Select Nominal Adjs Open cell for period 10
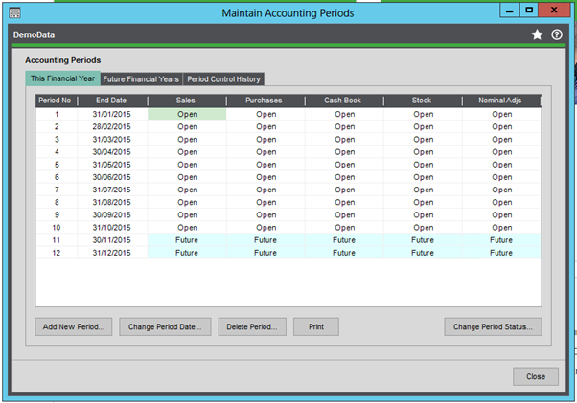The height and width of the screenshot is (403, 577). (x=502, y=228)
